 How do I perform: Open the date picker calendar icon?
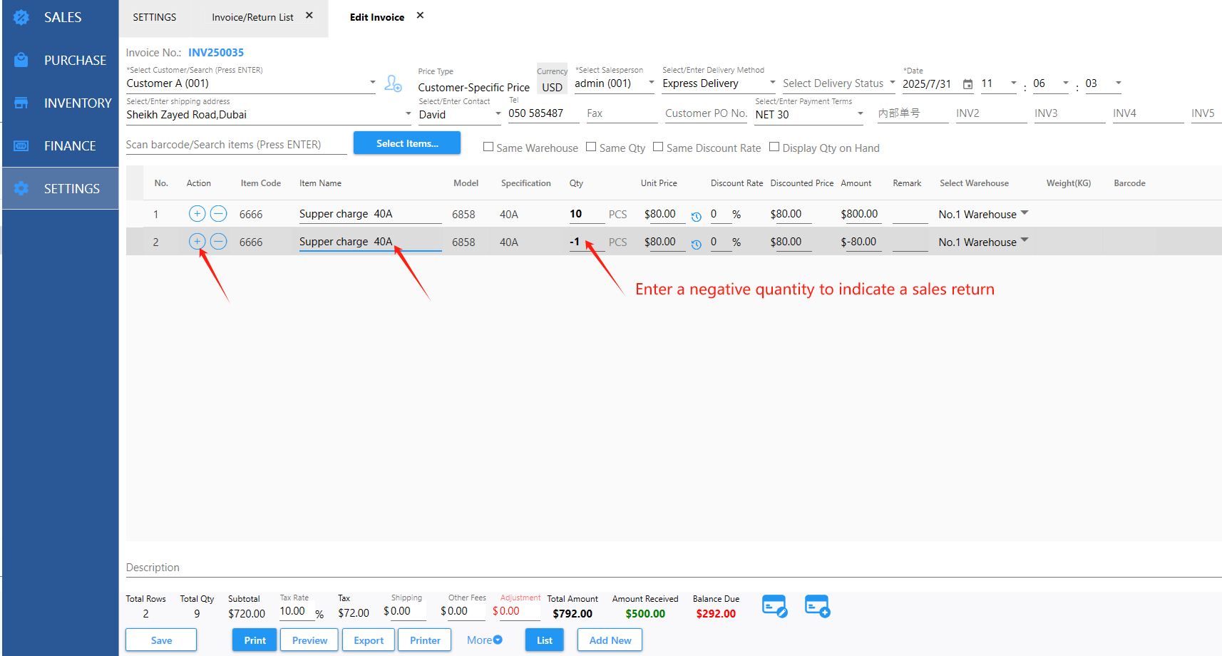pos(967,84)
